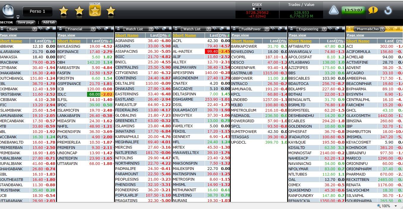Sort Bank panel by the D% header
Image resolution: width=403 pixels, height=209 pixels.
point(48,41)
